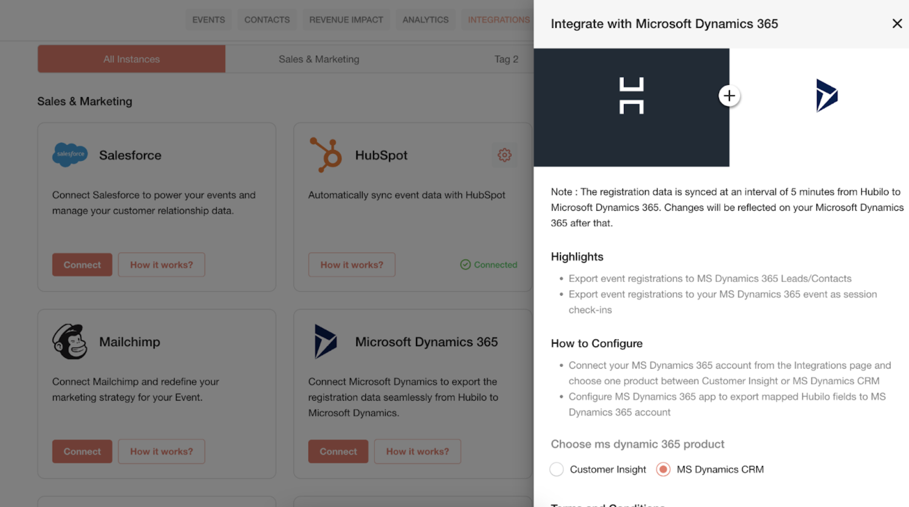The width and height of the screenshot is (909, 507).
Task: Go to the Revenue Impact menu
Action: (x=346, y=20)
